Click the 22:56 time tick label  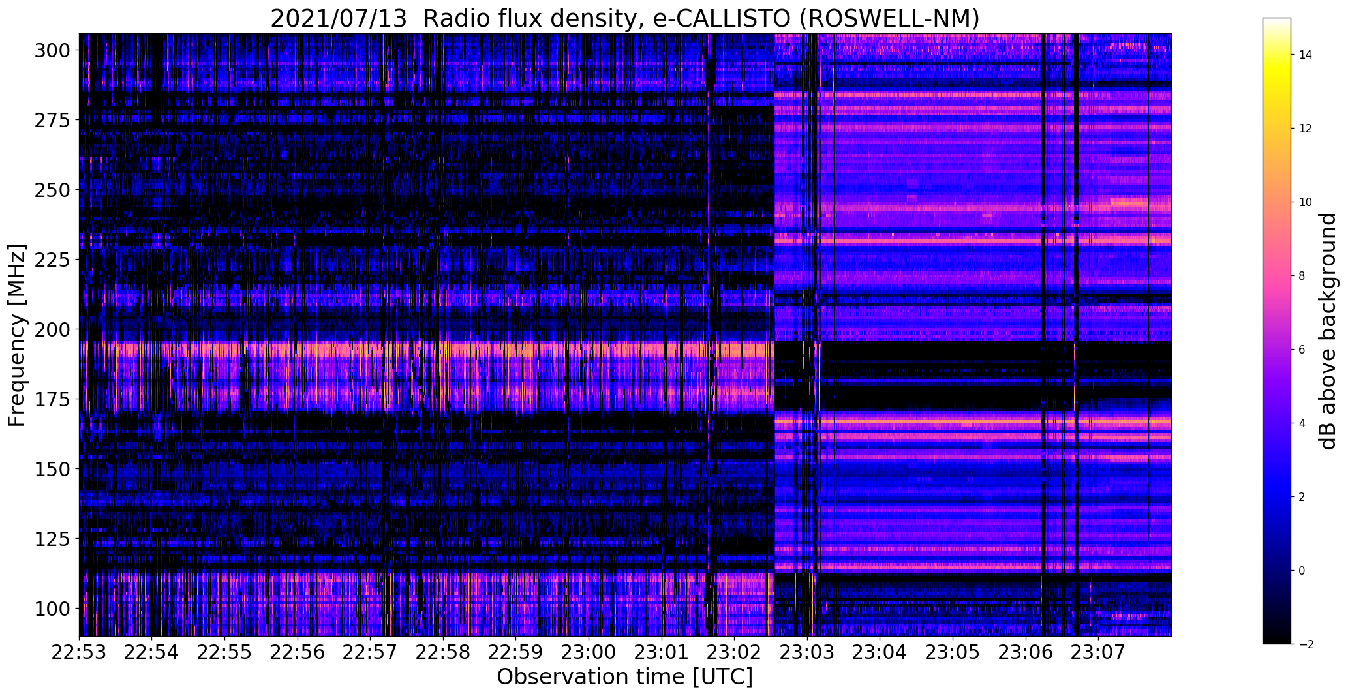pyautogui.click(x=298, y=652)
